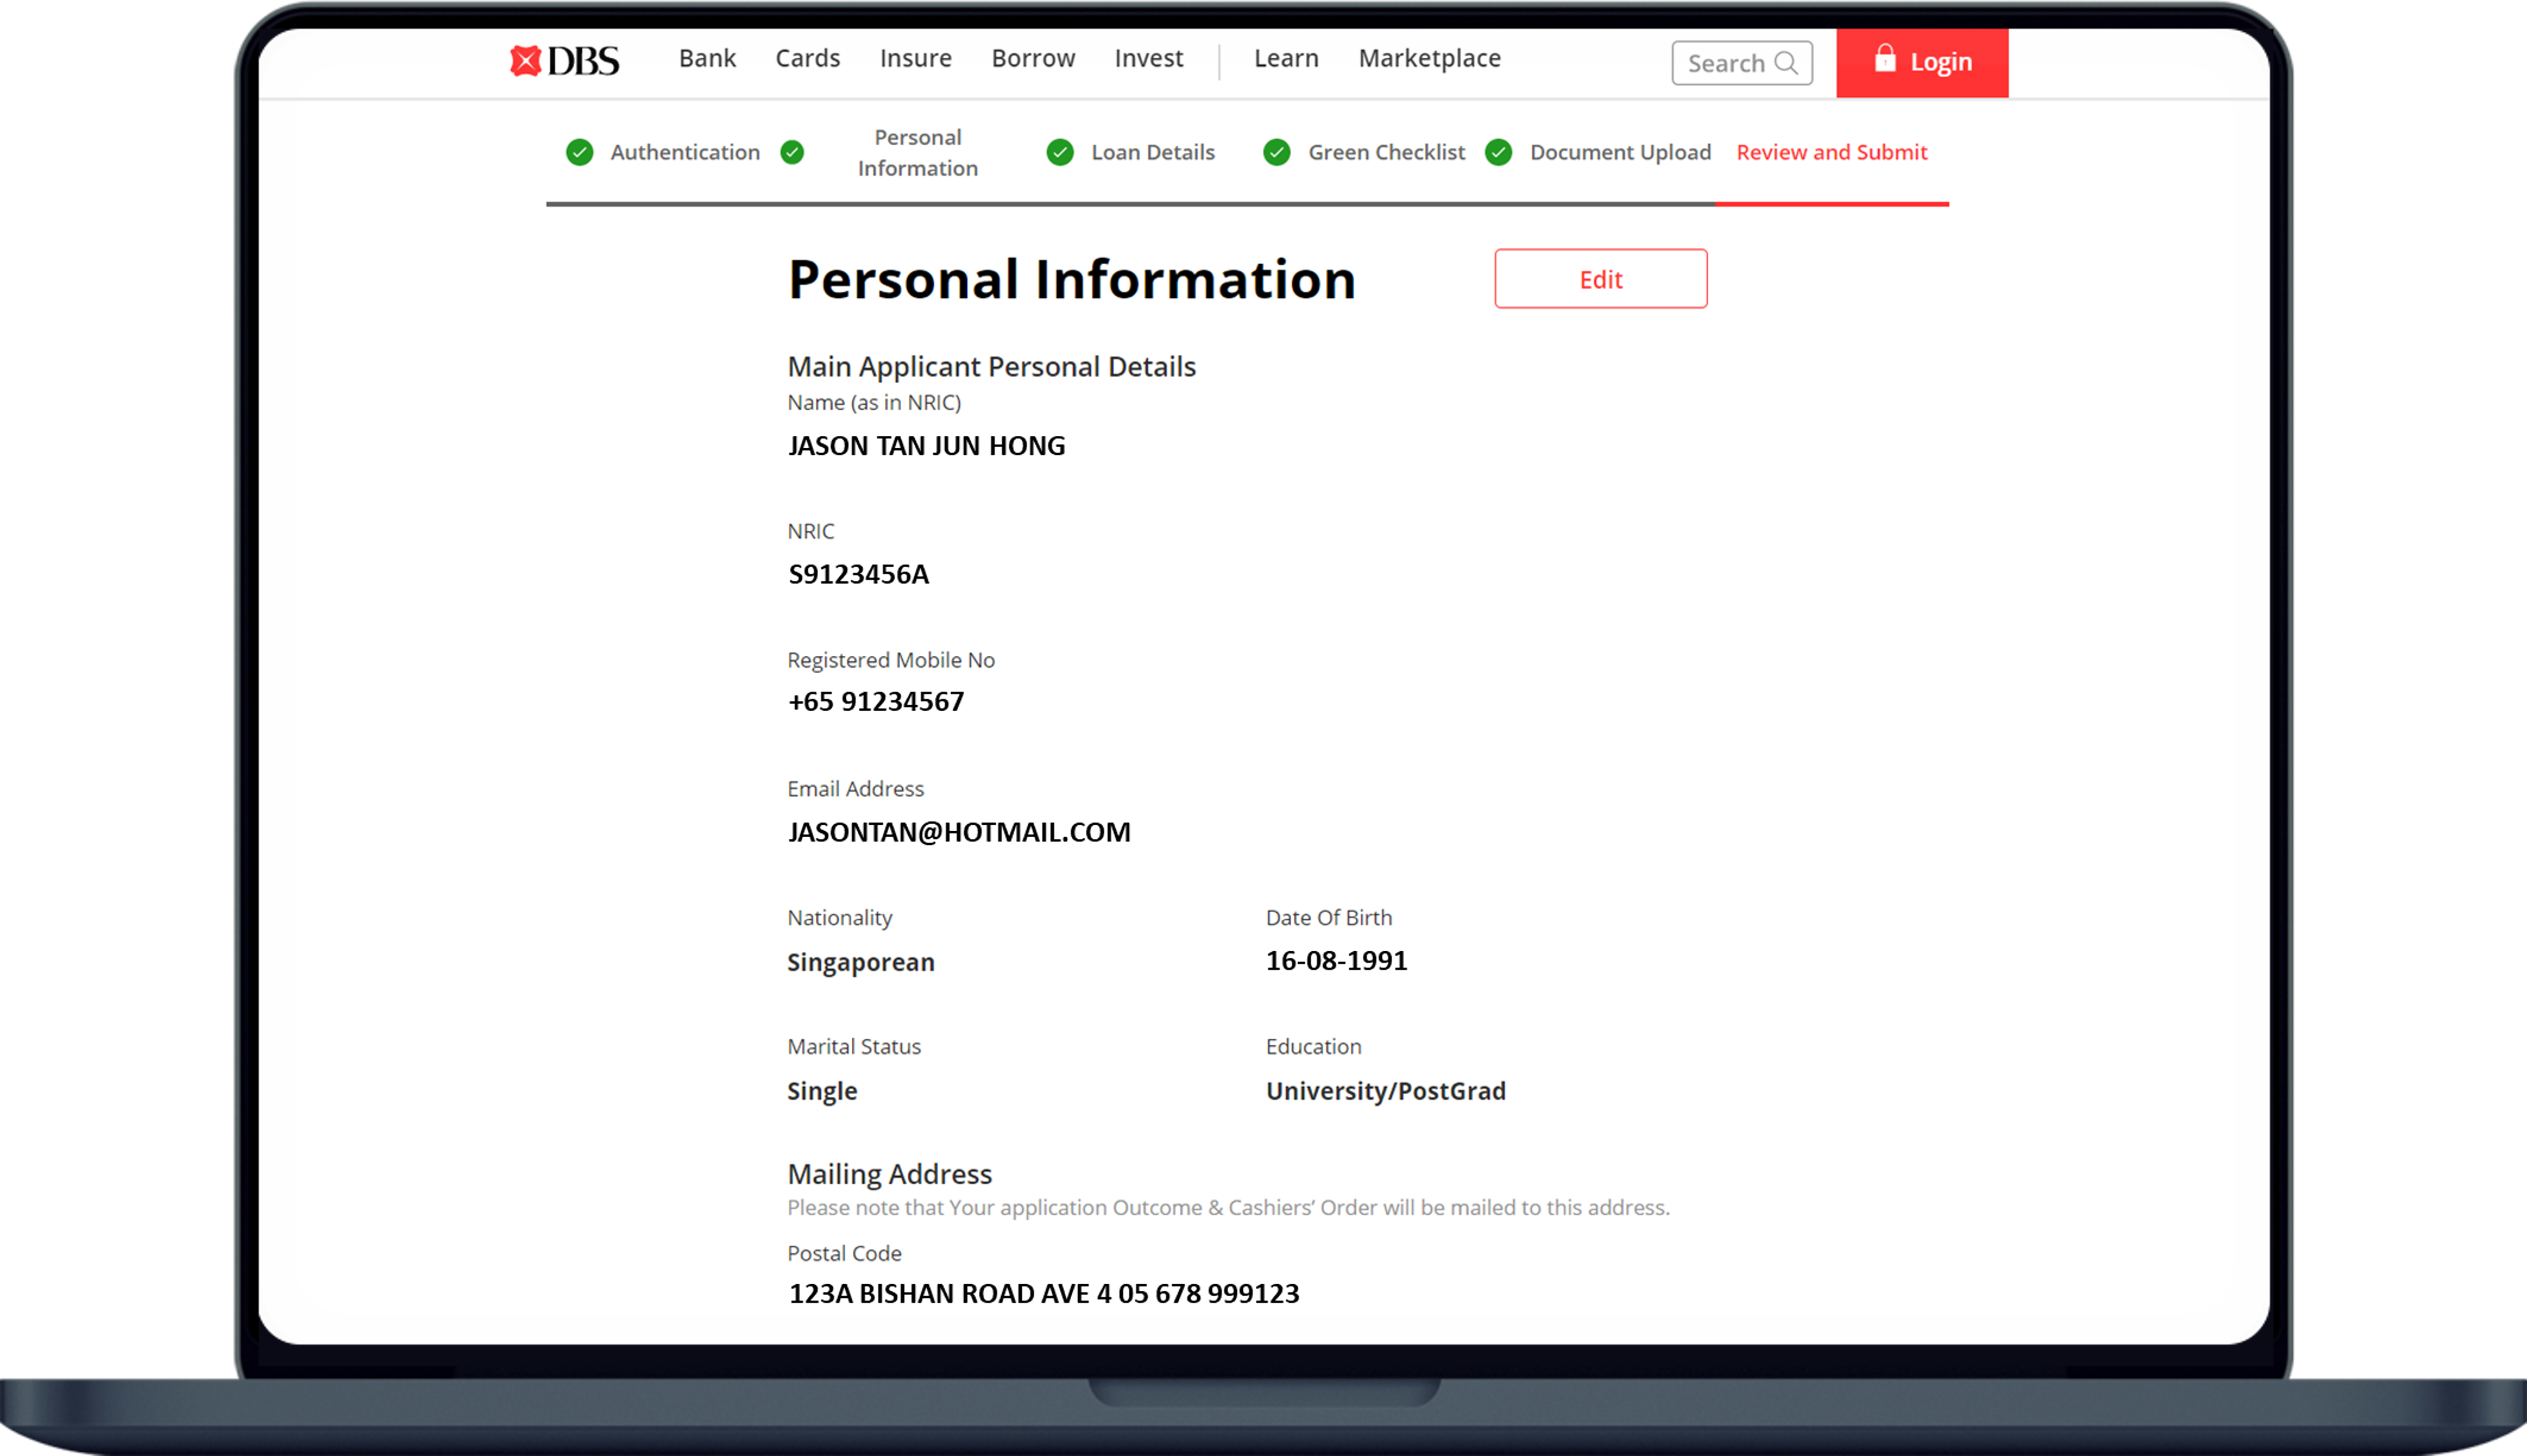Go back to Loan Details step

1152,152
